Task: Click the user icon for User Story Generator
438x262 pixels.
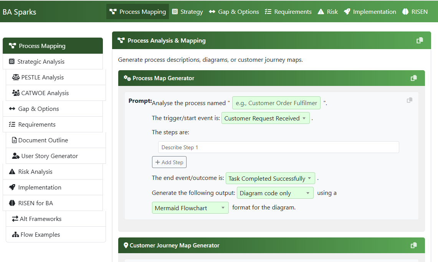Action: (x=16, y=156)
